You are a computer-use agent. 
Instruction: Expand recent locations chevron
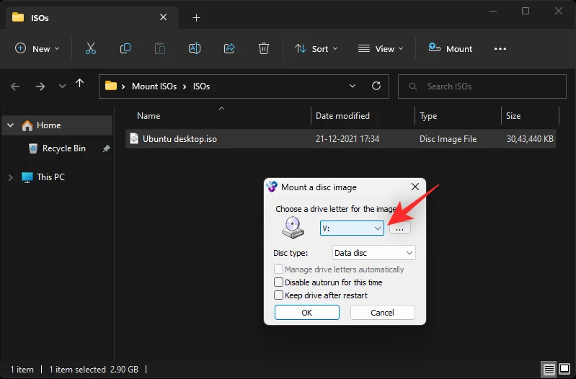(62, 86)
